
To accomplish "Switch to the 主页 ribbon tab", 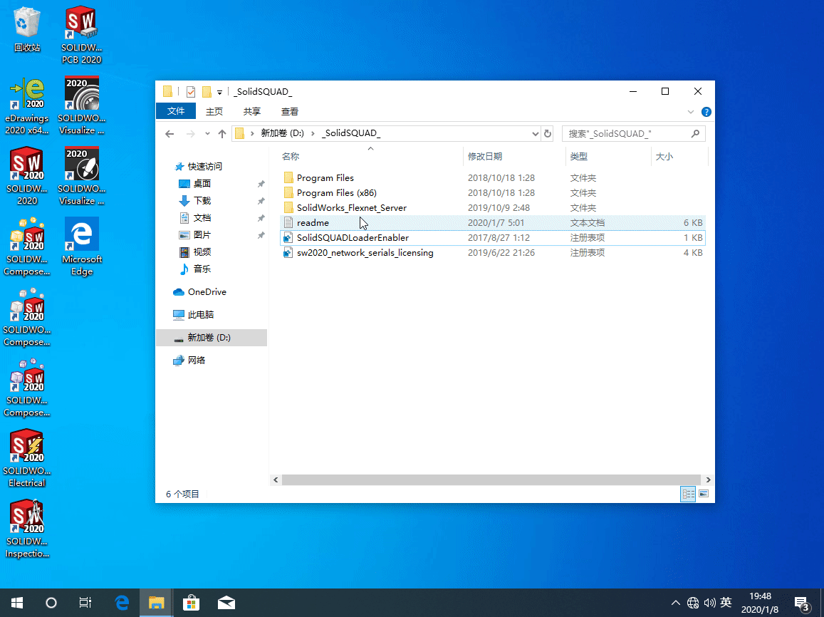I will [214, 111].
